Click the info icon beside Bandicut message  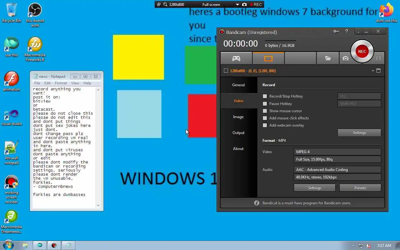coord(257,203)
